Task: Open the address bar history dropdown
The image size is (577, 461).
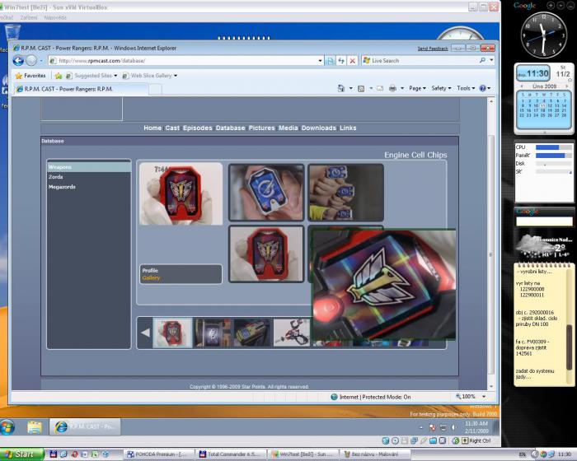Action: click(x=320, y=61)
